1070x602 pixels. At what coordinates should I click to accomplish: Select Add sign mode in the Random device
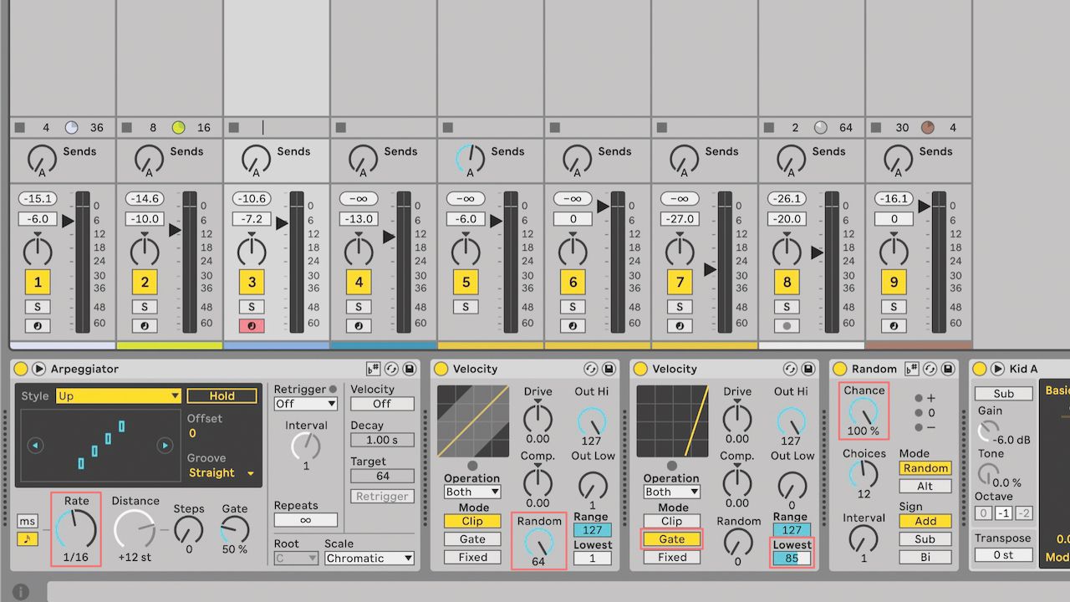click(x=925, y=521)
